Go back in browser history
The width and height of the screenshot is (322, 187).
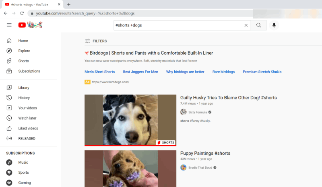coord(6,13)
